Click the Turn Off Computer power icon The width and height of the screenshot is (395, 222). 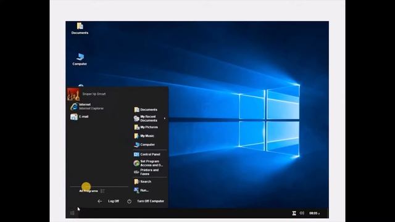click(x=129, y=201)
